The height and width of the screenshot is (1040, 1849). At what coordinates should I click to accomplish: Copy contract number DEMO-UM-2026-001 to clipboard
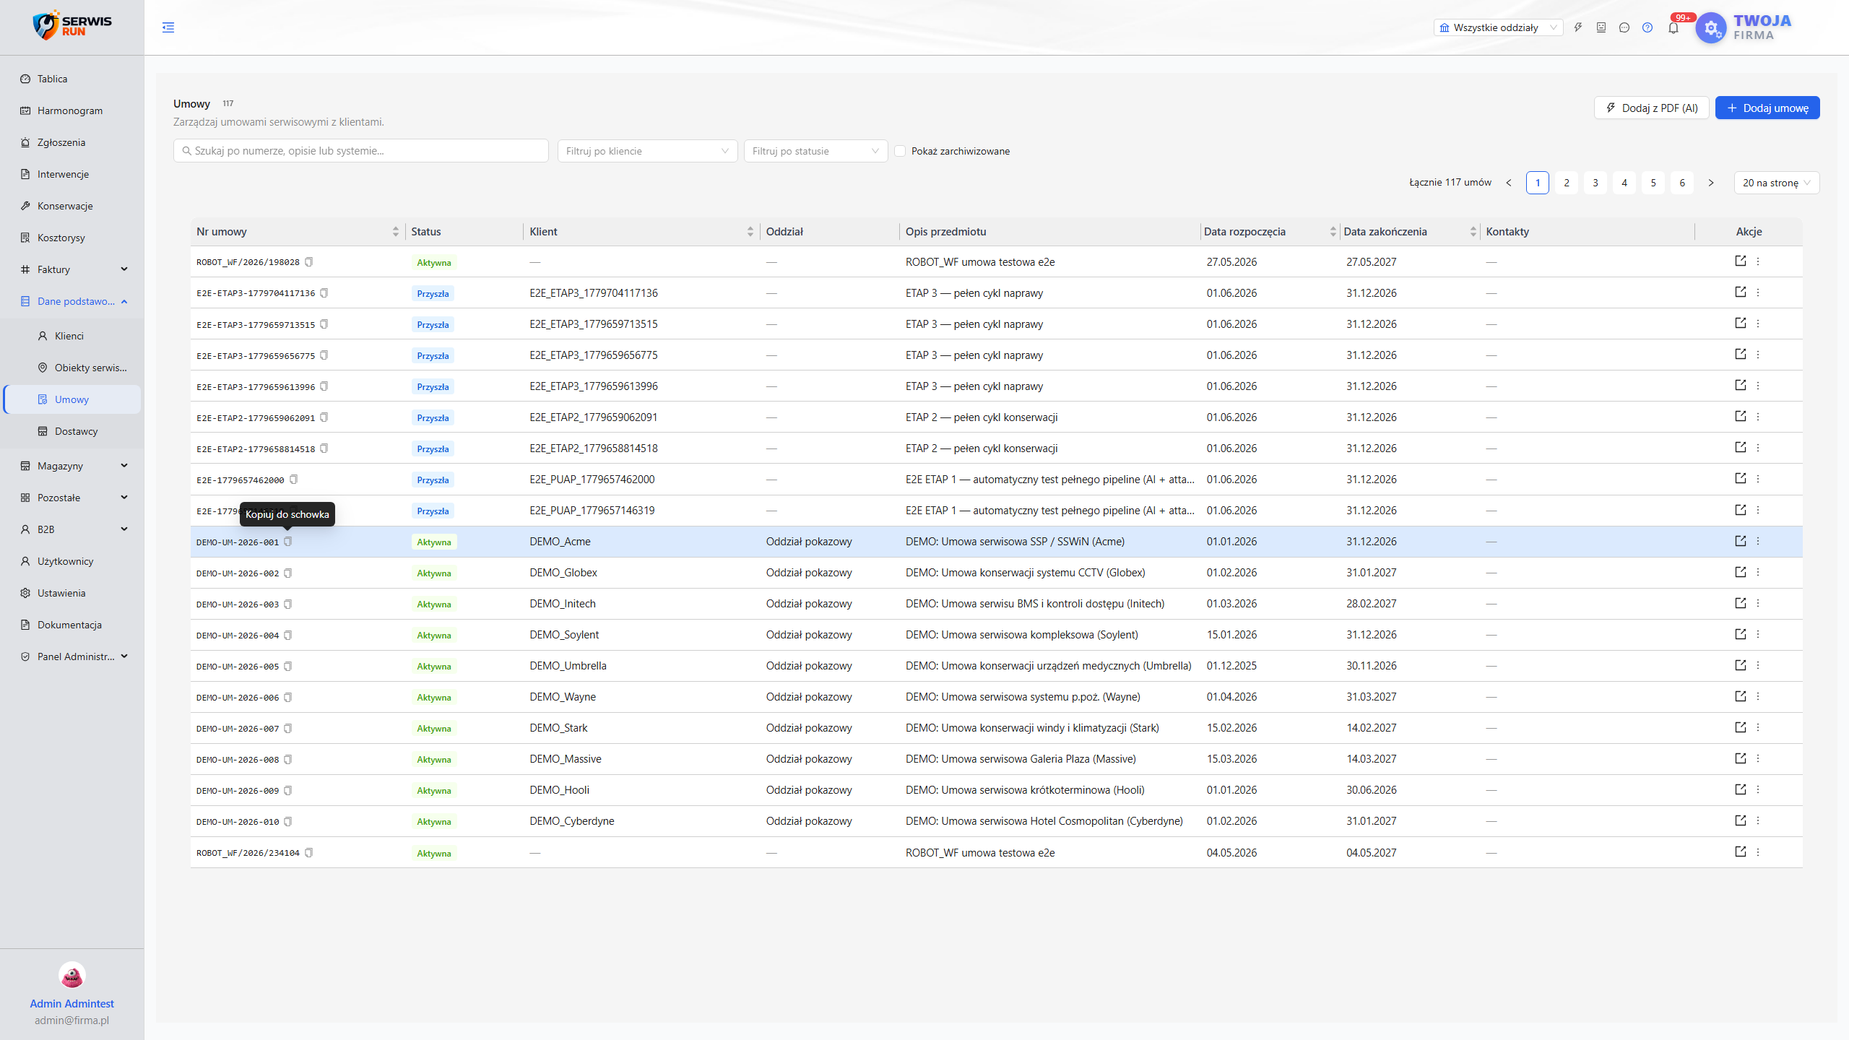tap(288, 542)
